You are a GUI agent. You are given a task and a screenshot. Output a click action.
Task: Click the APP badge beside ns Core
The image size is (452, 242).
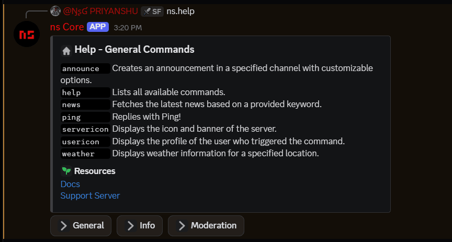click(98, 27)
